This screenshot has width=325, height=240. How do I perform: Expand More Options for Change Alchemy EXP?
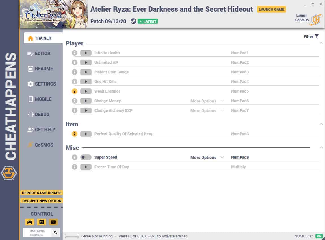[207, 111]
